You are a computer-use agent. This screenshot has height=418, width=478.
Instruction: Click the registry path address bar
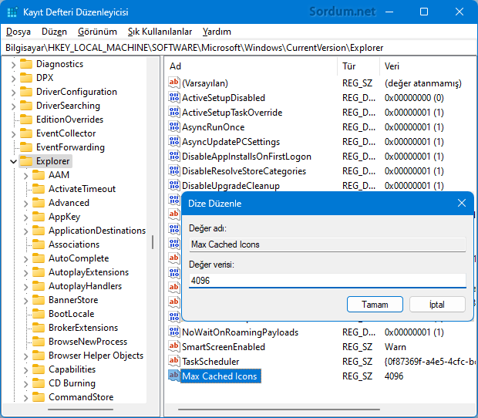(239, 48)
